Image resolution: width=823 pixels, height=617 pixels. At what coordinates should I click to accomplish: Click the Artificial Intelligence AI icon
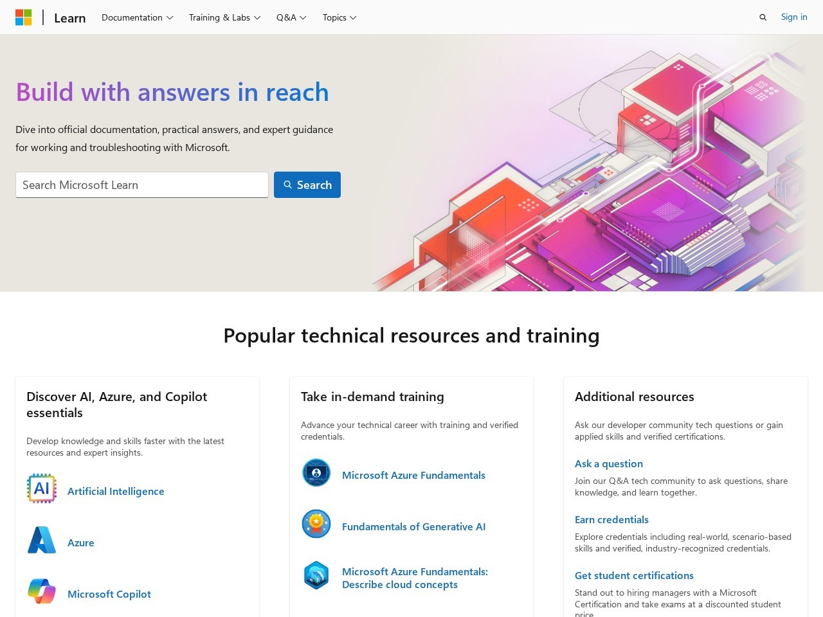point(42,488)
